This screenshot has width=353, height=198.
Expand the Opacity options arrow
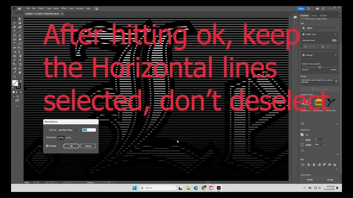pyautogui.click(x=324, y=144)
